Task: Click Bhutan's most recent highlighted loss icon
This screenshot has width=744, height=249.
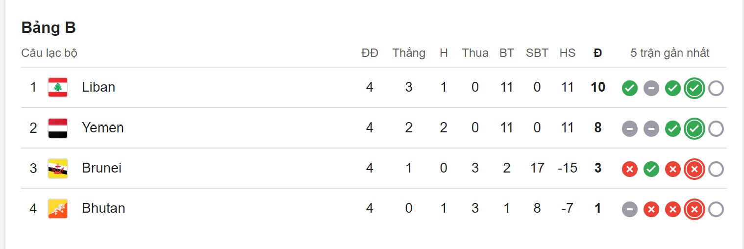Action: coord(694,210)
